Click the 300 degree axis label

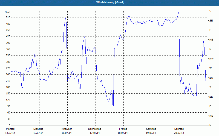click(x=8, y=62)
